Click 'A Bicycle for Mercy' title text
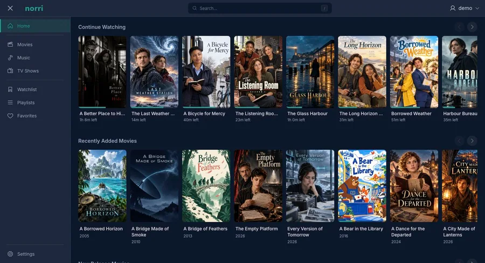485x263 pixels. tap(204, 114)
